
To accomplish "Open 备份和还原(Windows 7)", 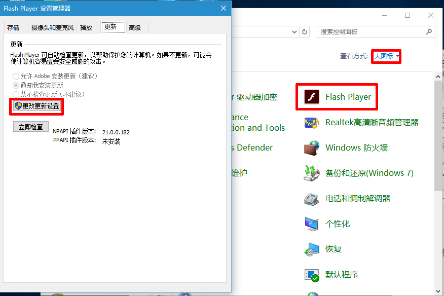I will [368, 173].
